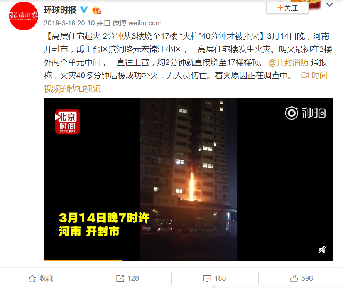The image size is (343, 288).
Task: Expand the post options chevron menu
Action: click(x=329, y=5)
